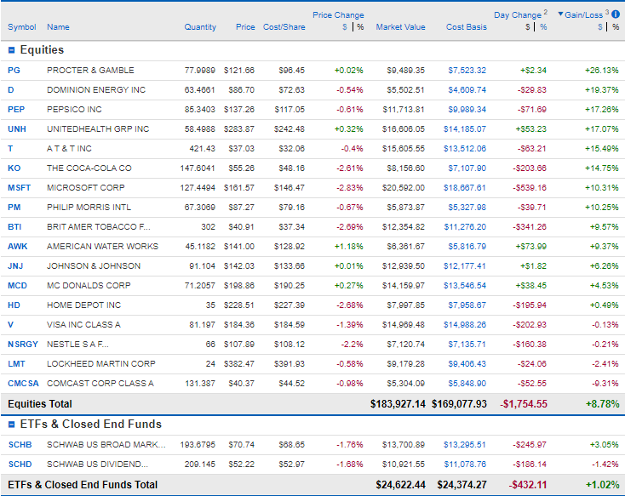Open the HD symbol link
Screen dimensions: 625x496
point(14,305)
